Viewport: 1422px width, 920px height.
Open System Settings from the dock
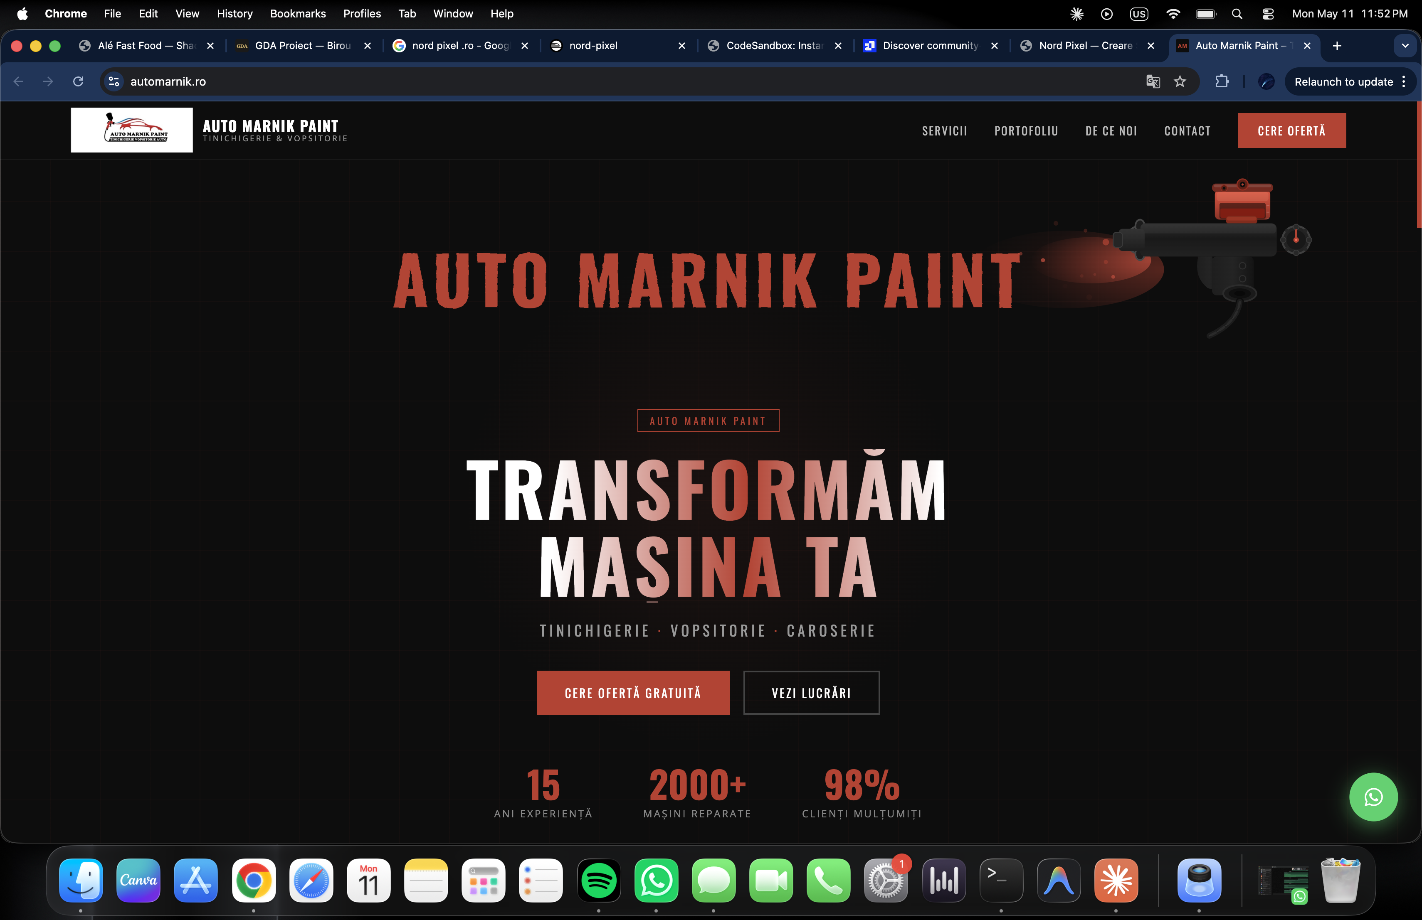click(x=886, y=880)
